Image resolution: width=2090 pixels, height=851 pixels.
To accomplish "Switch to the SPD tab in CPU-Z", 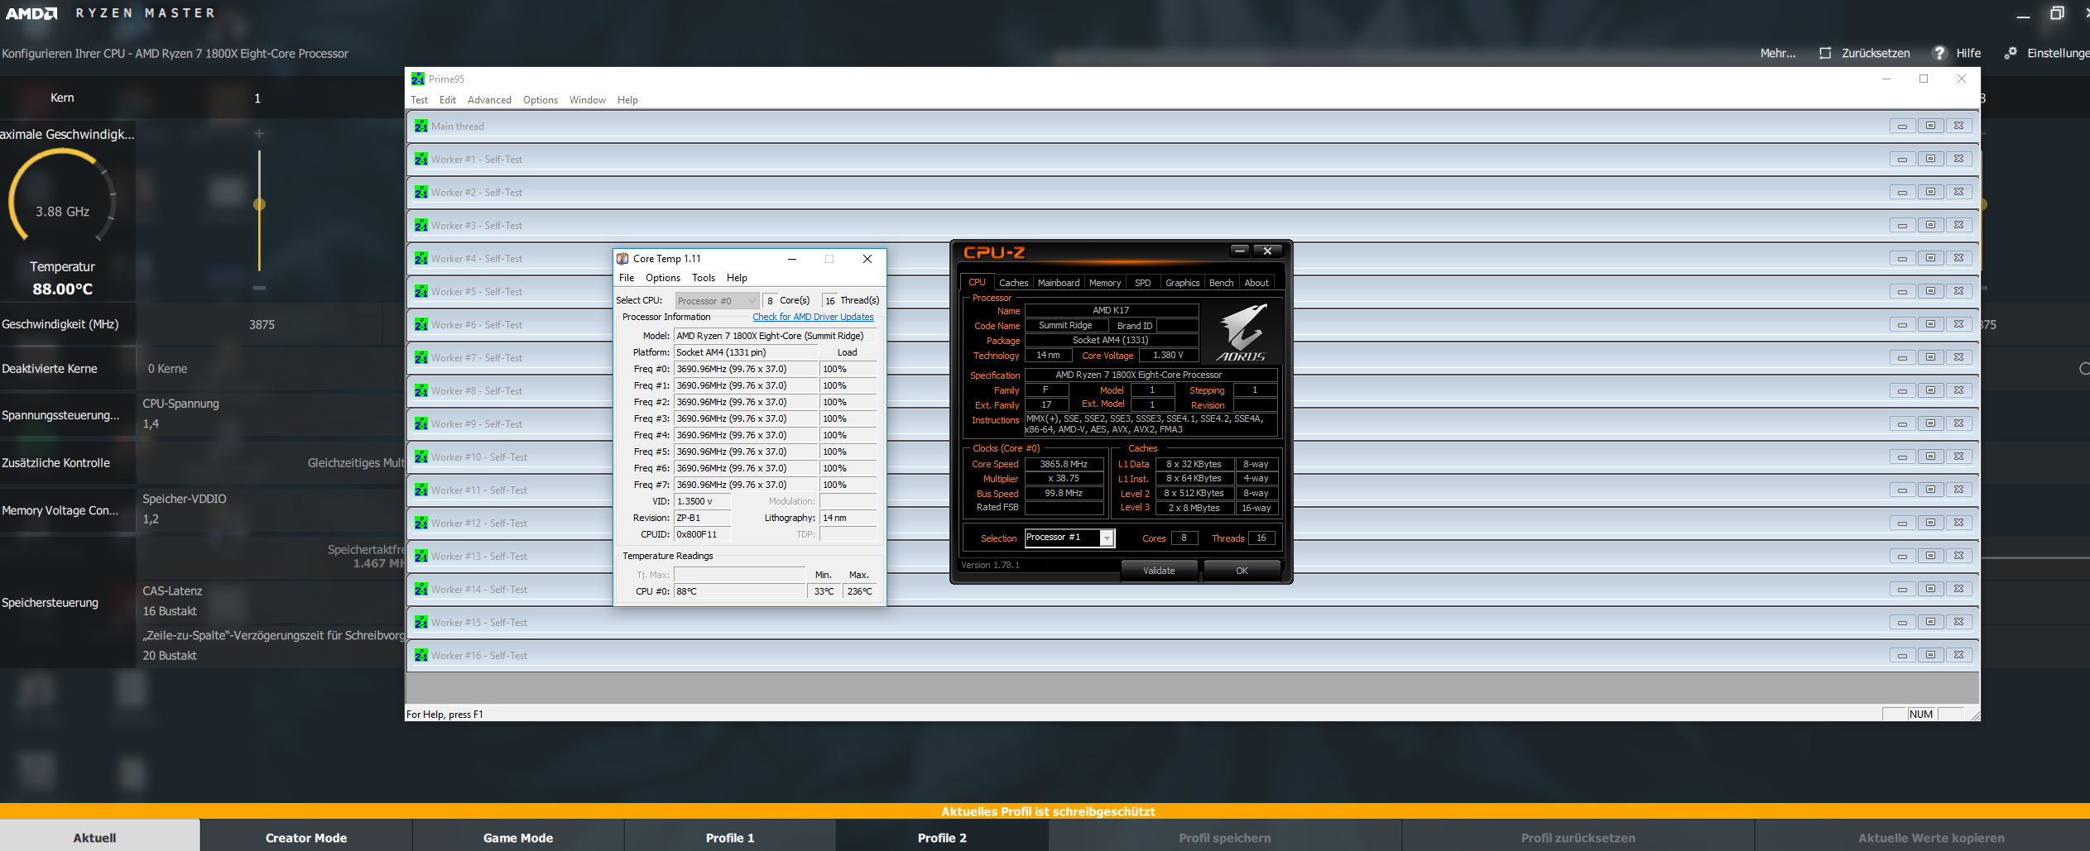I will (x=1142, y=283).
